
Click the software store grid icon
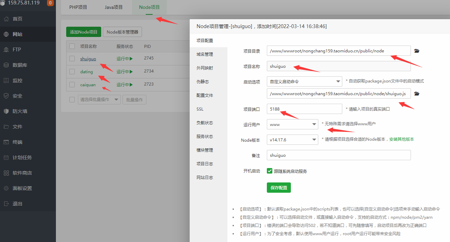6,173
